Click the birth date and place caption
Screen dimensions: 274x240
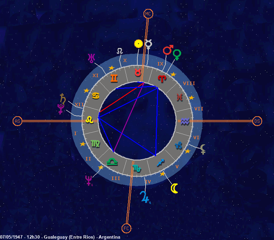pyautogui.click(x=60, y=237)
